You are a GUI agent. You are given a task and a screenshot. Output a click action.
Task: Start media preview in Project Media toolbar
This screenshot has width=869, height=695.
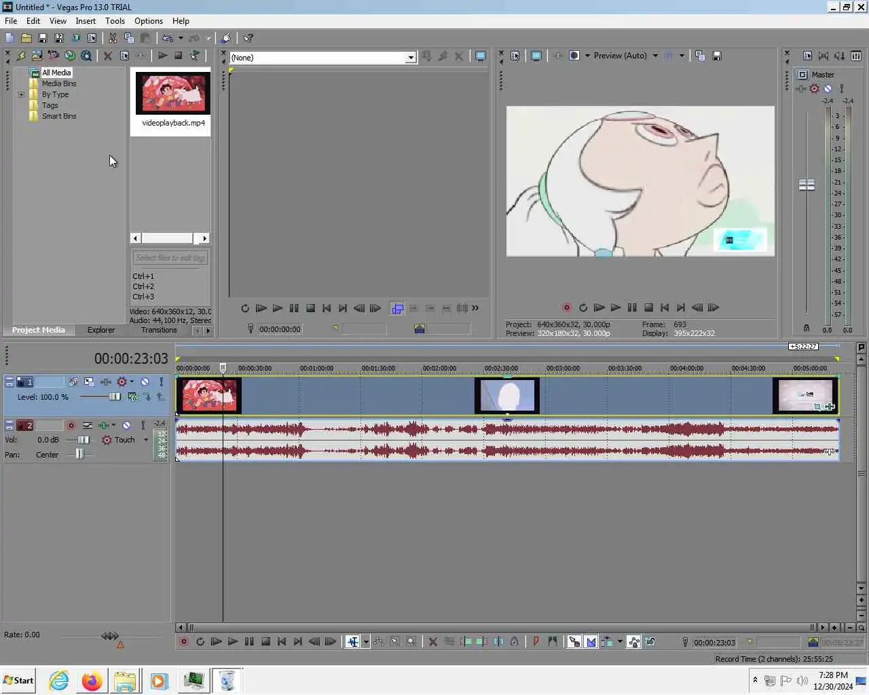162,56
